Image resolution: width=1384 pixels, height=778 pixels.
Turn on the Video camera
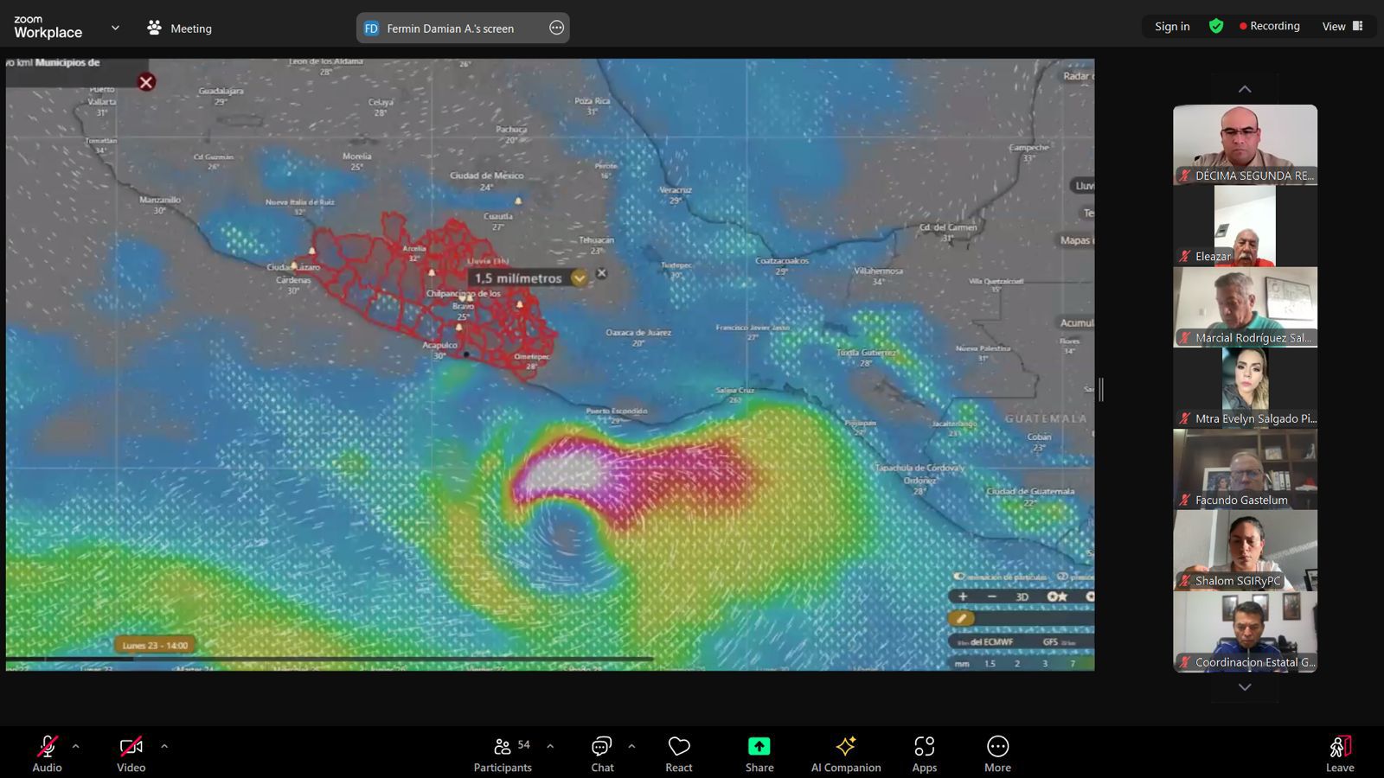131,754
